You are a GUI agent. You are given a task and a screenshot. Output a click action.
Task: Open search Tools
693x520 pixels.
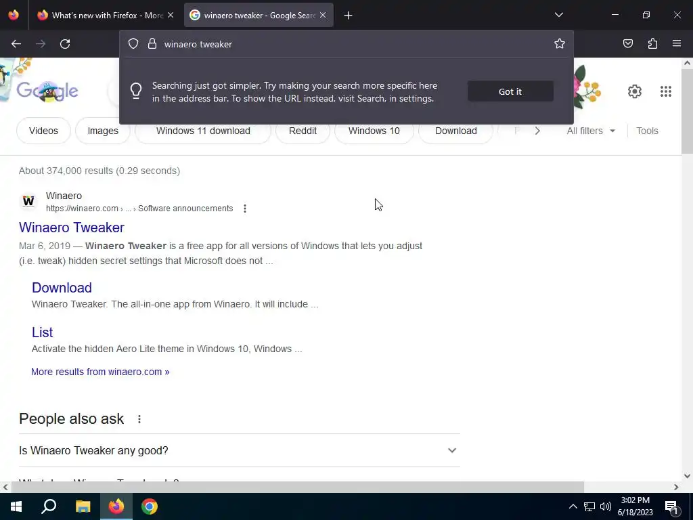tap(647, 131)
